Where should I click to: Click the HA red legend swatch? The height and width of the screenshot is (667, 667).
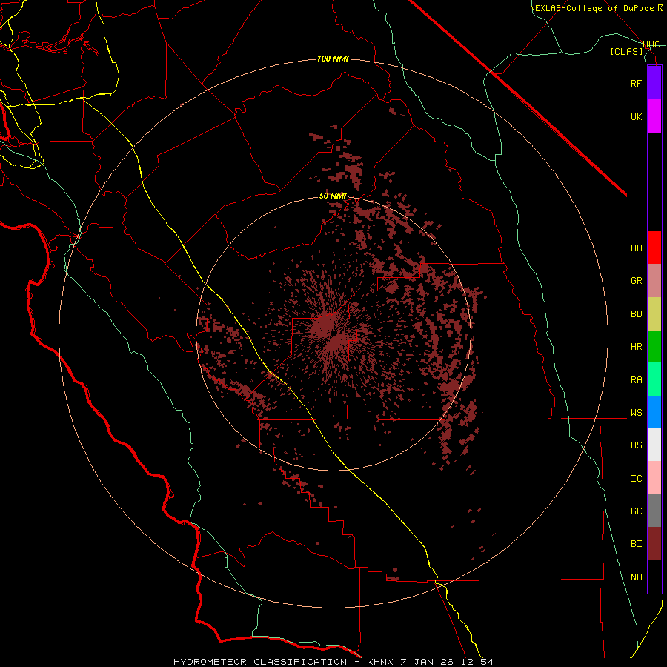(x=654, y=248)
